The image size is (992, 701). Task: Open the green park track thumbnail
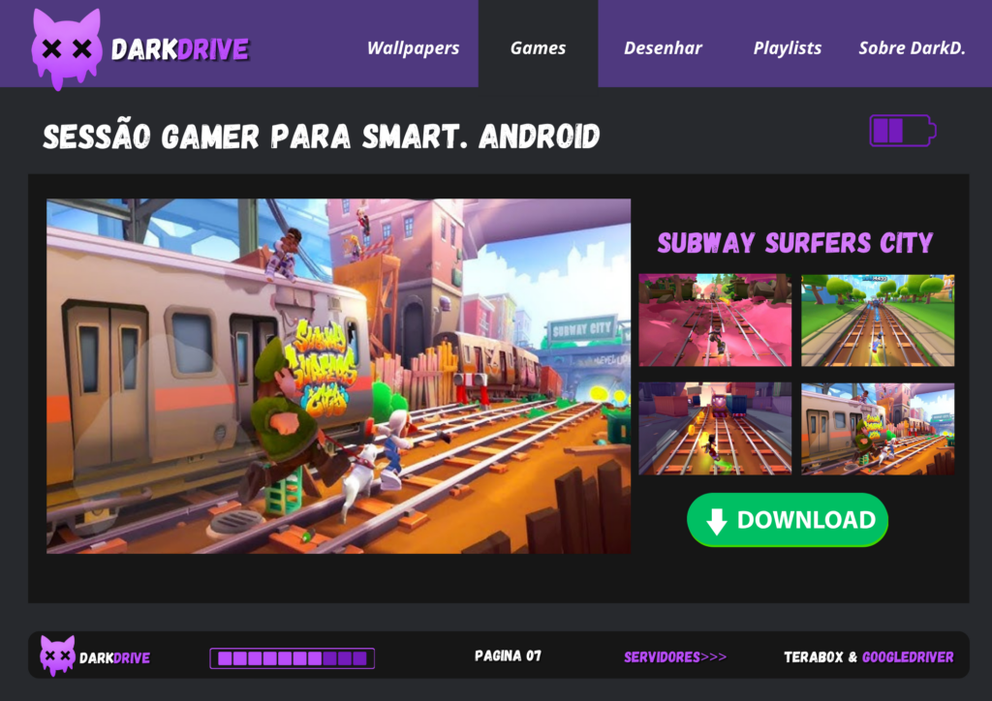coord(878,320)
